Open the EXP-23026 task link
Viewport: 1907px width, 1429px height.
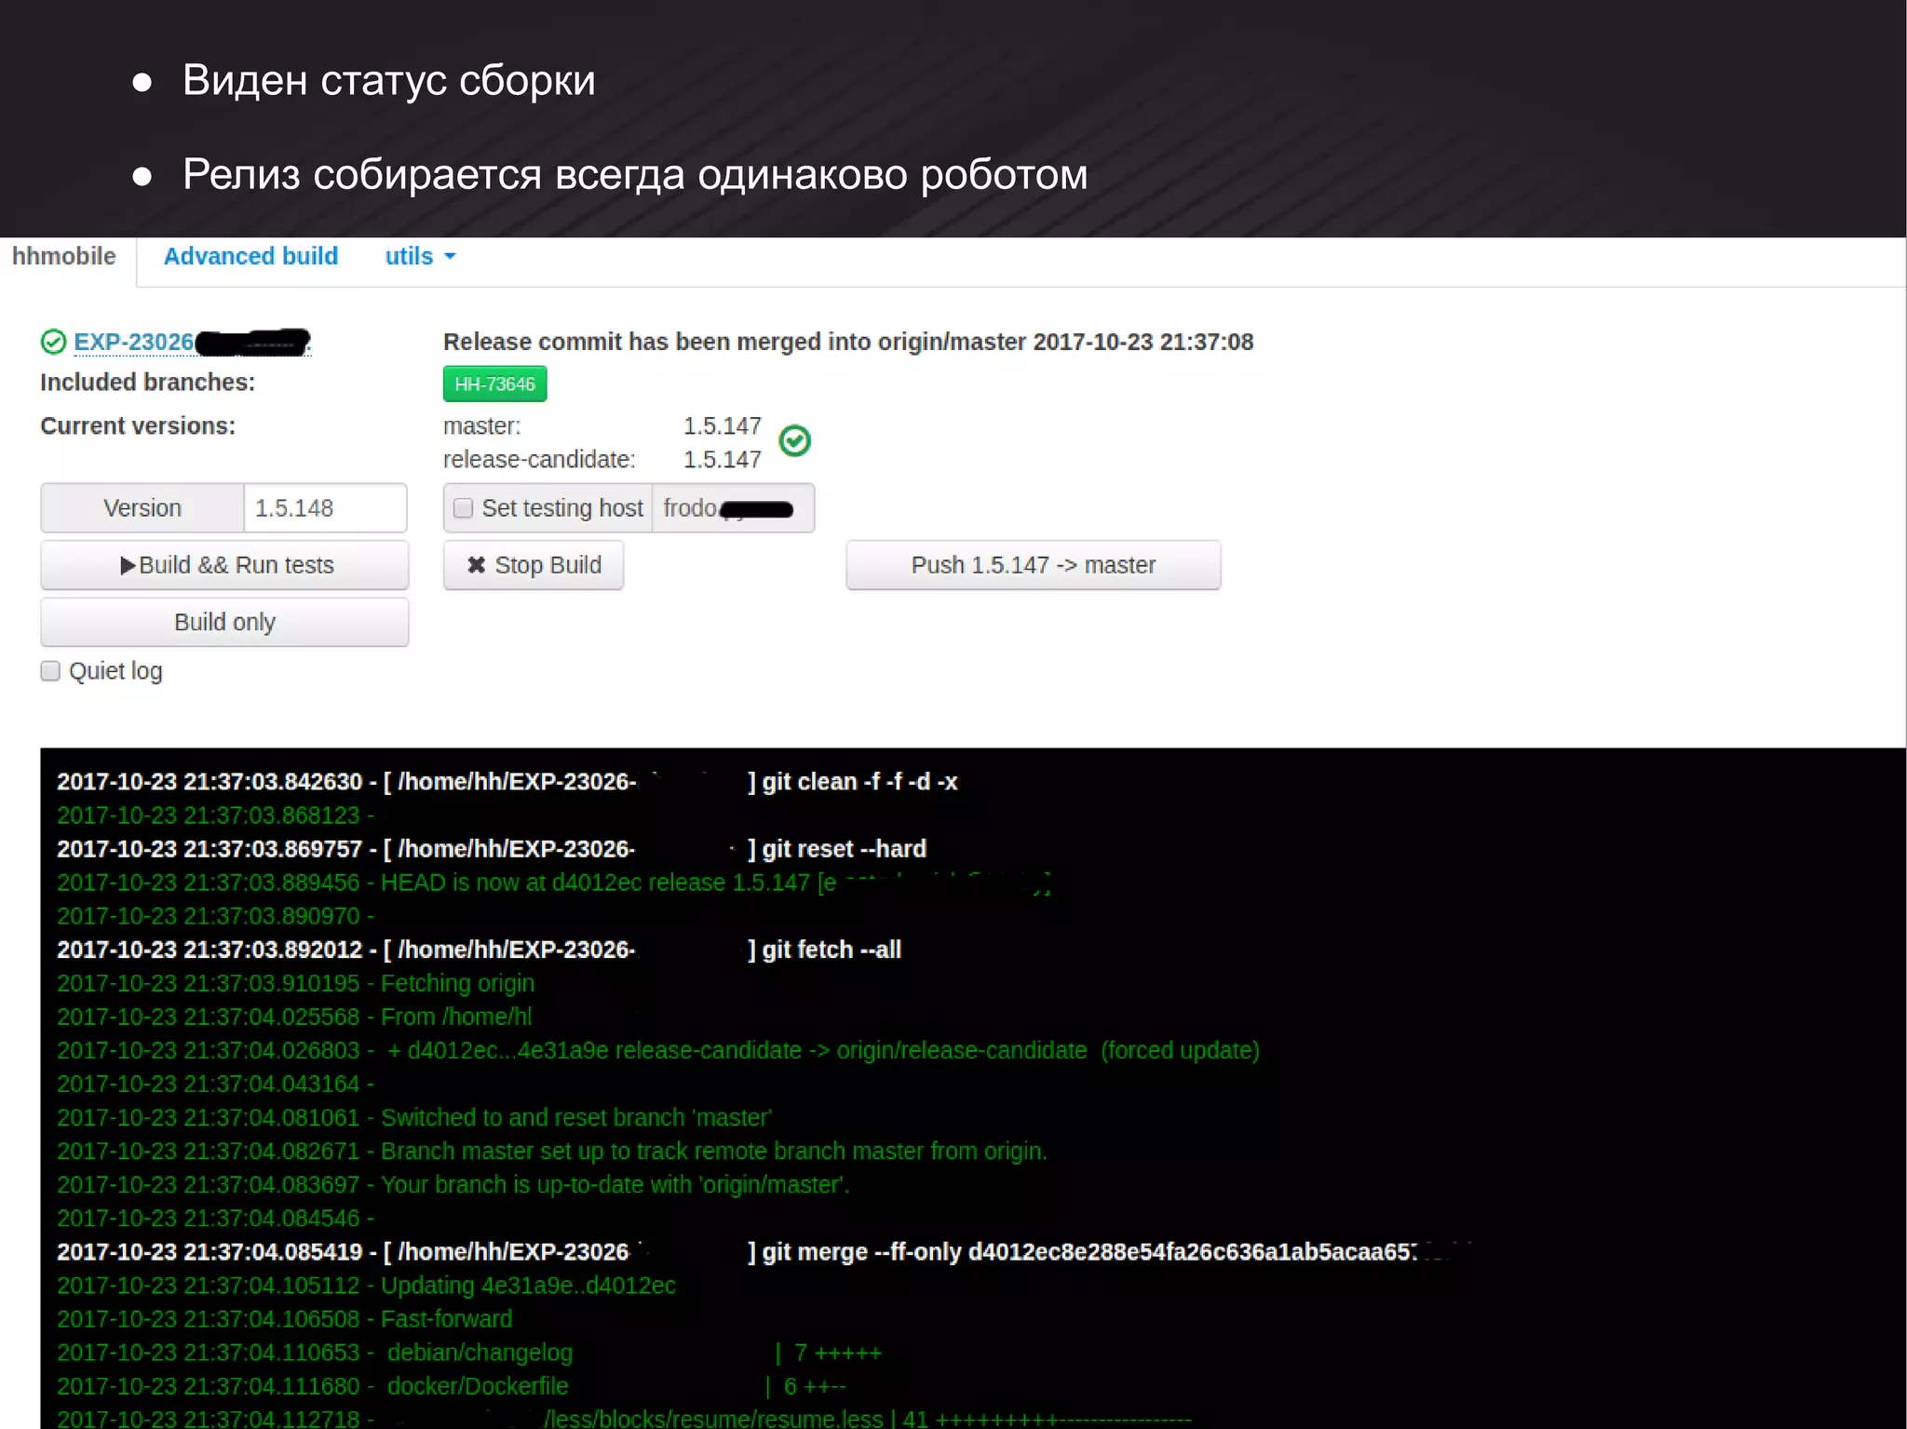coord(191,343)
